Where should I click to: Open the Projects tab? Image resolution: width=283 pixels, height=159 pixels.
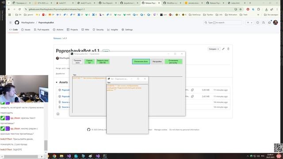click(x=73, y=30)
